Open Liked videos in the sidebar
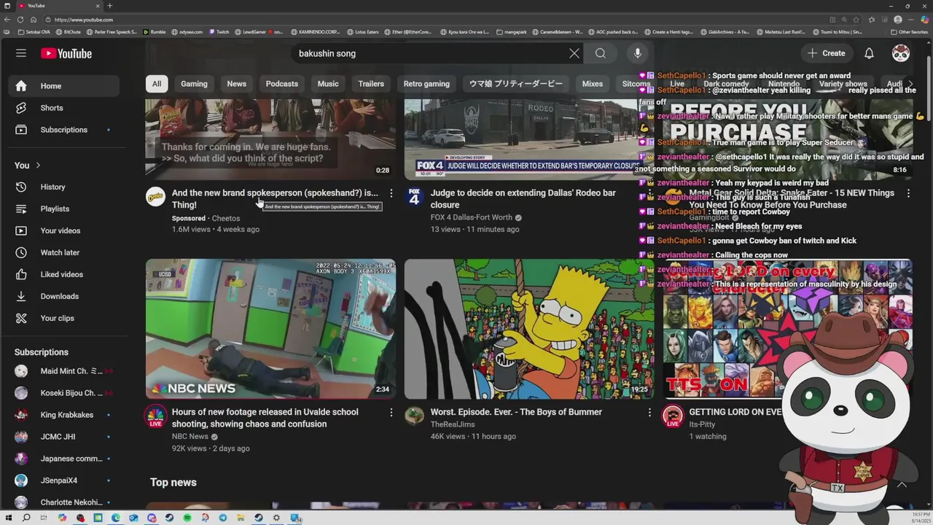The height and width of the screenshot is (525, 933). [64, 275]
